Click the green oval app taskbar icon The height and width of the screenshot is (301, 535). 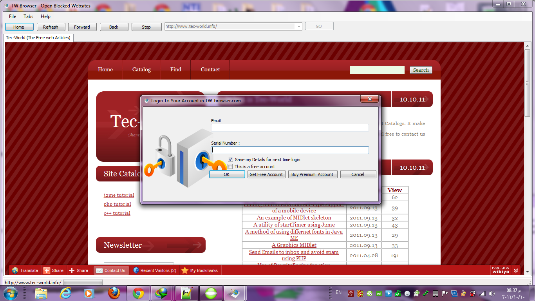[x=210, y=293]
